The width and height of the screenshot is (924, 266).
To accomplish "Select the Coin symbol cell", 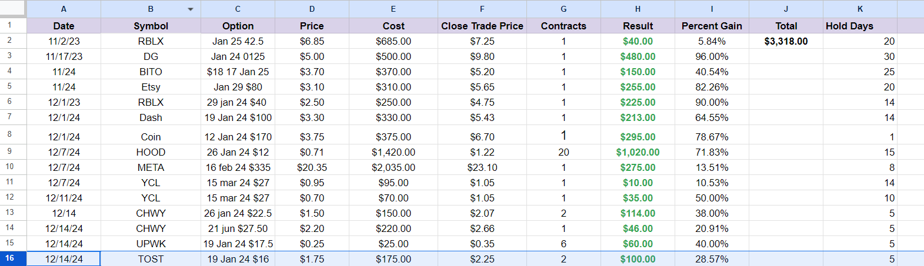I will pyautogui.click(x=151, y=136).
